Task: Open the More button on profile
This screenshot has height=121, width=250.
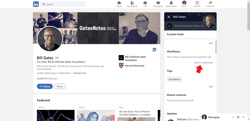Action: (60, 86)
